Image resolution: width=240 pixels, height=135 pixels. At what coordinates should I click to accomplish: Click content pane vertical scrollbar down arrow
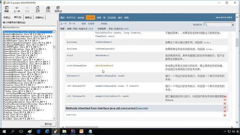tap(237, 122)
